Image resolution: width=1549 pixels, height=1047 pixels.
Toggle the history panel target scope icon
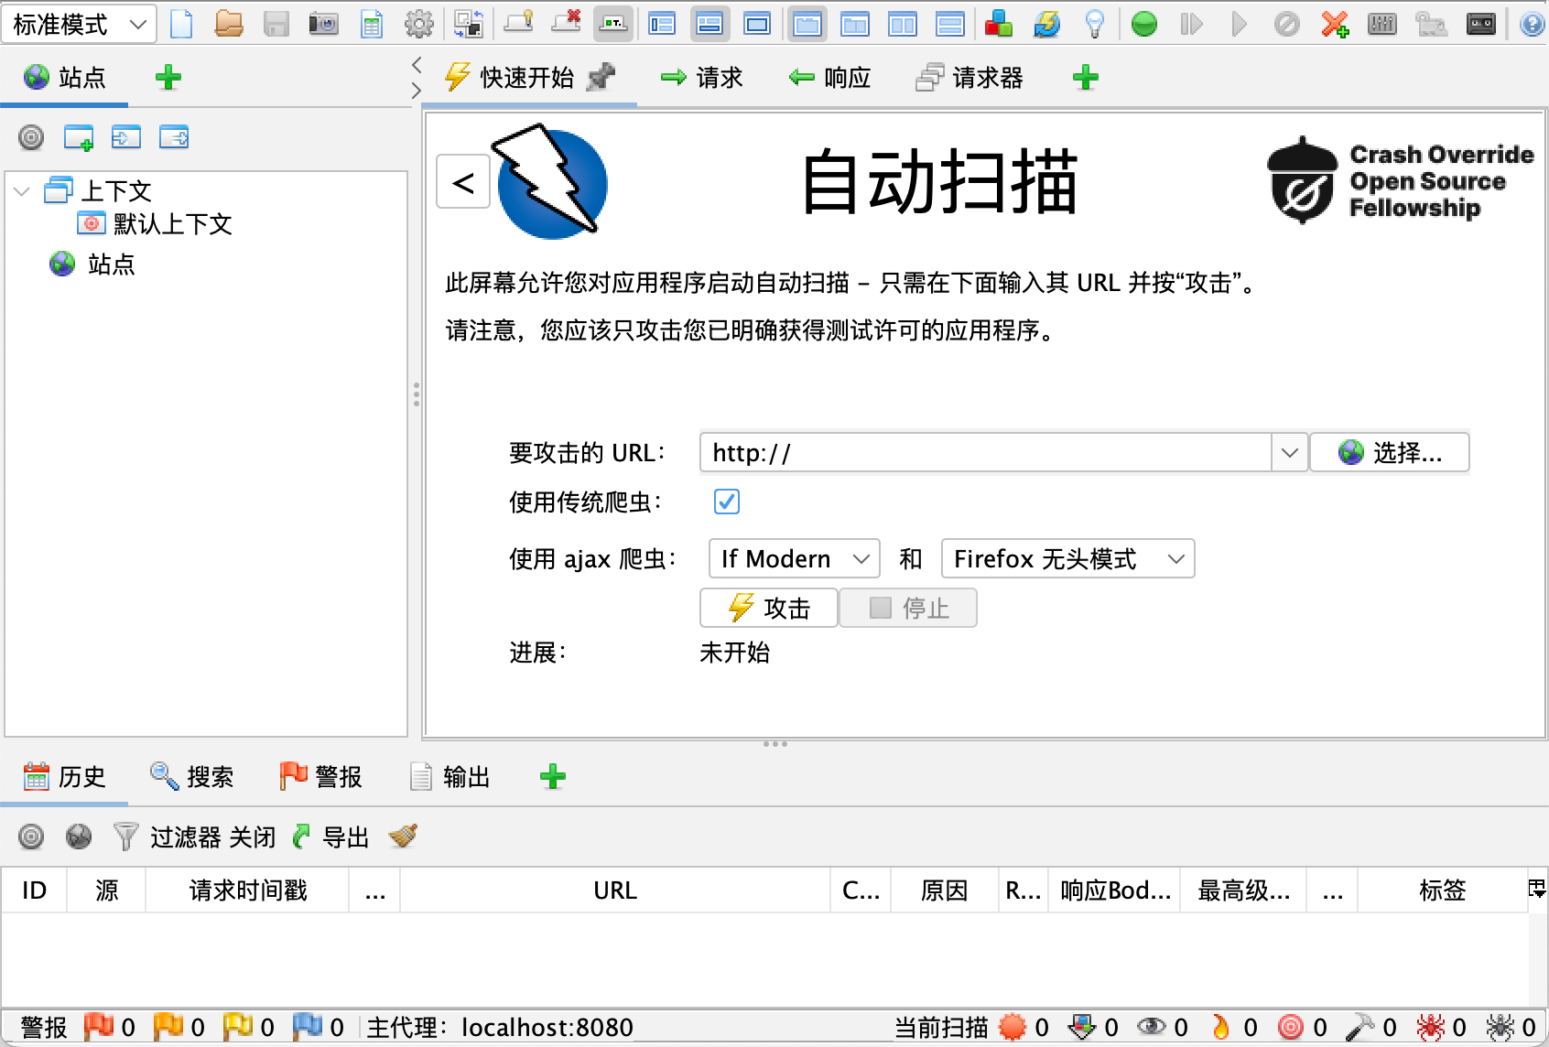[x=31, y=837]
